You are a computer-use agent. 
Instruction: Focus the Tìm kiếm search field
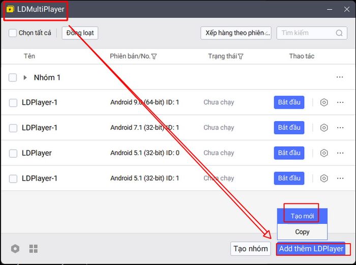(312, 33)
